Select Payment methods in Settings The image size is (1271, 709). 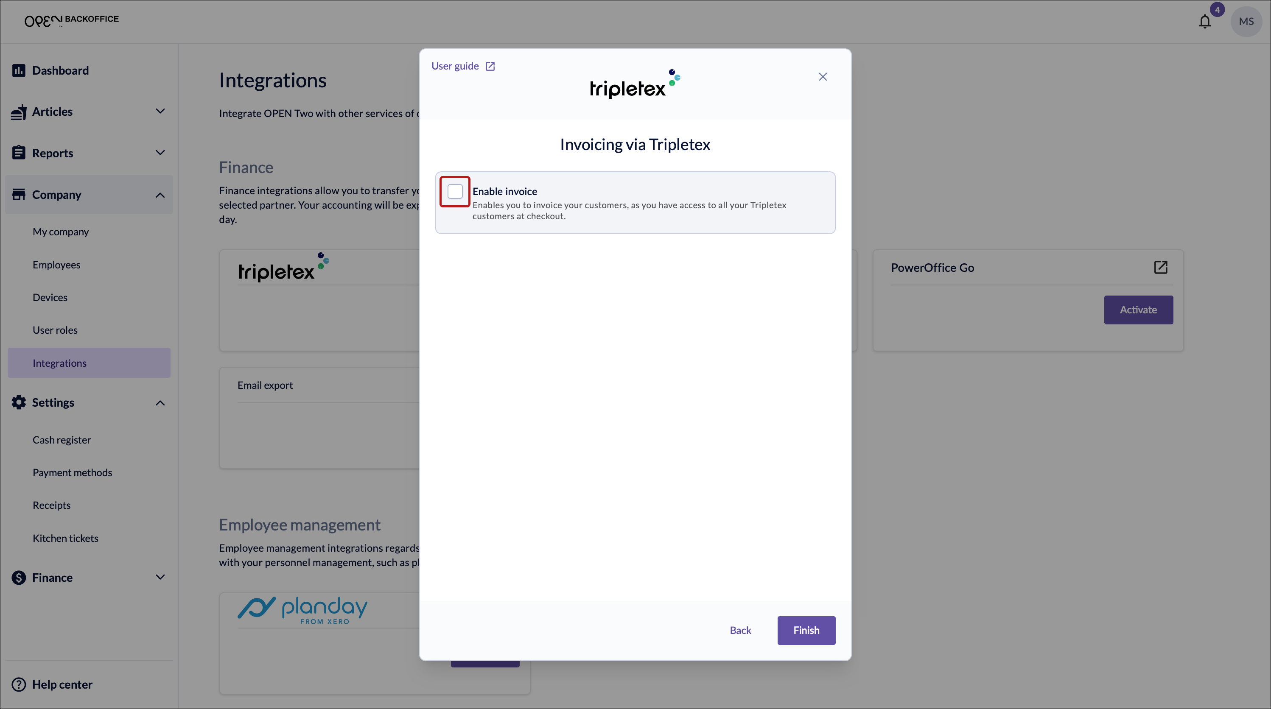pos(72,472)
